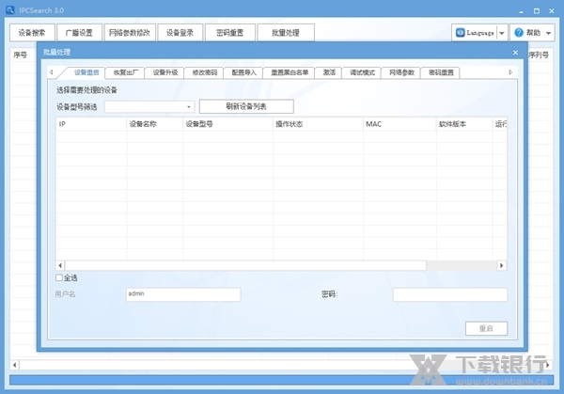This screenshot has width=564, height=394.
Task: Click the 重启 button
Action: [x=486, y=328]
